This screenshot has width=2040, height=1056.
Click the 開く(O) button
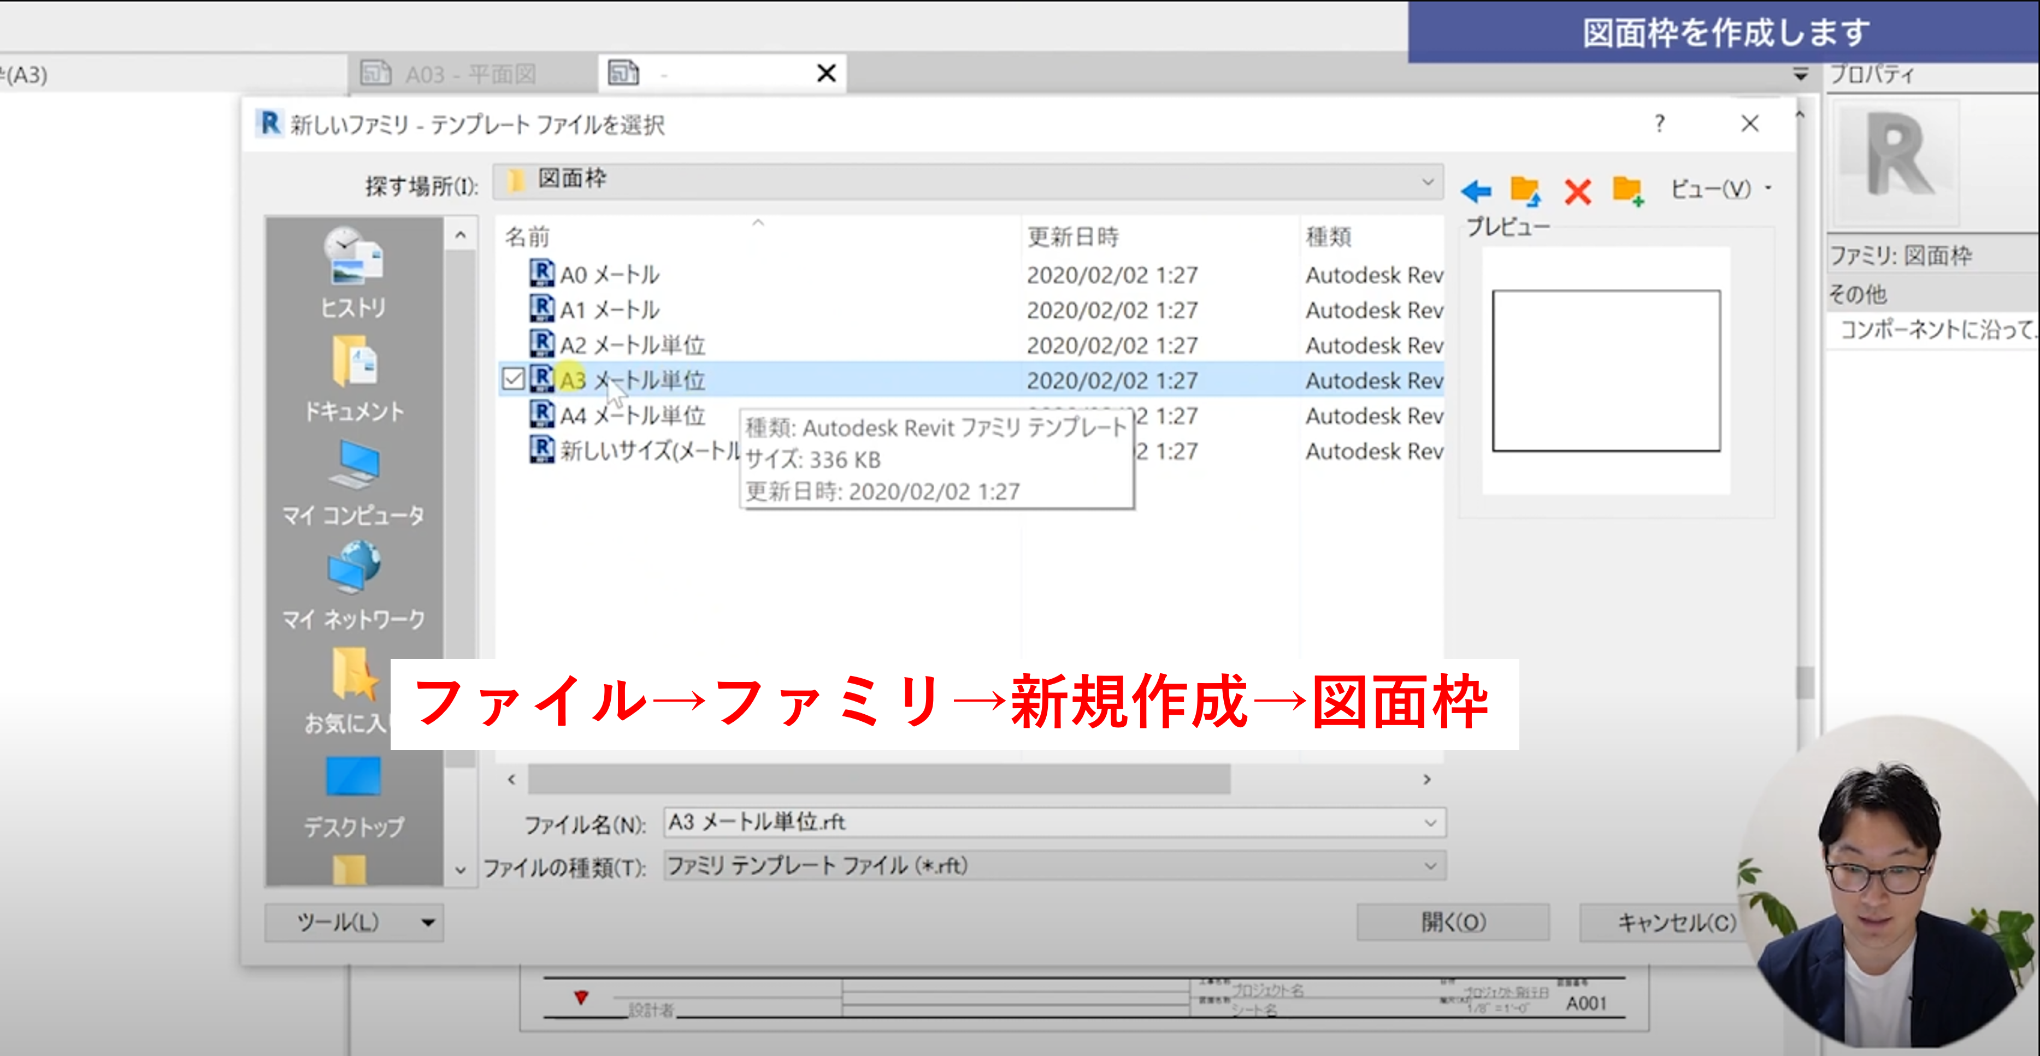[x=1452, y=922]
